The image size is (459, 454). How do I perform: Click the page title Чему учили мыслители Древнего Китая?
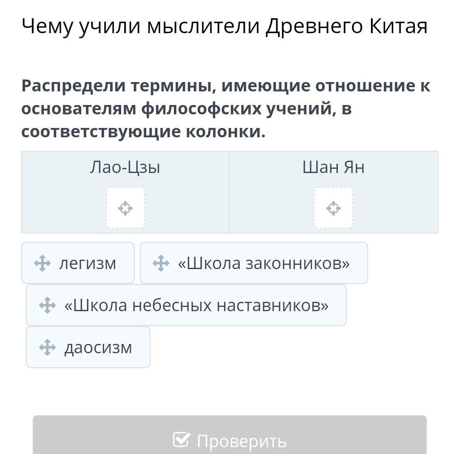[x=224, y=27]
